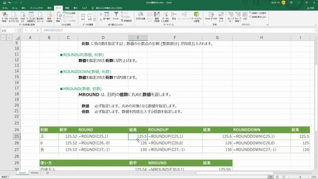Select column header D
The image size is (318, 179).
coord(103,38)
